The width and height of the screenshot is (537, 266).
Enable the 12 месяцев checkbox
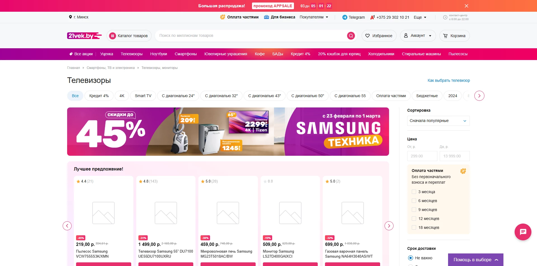tap(414, 219)
